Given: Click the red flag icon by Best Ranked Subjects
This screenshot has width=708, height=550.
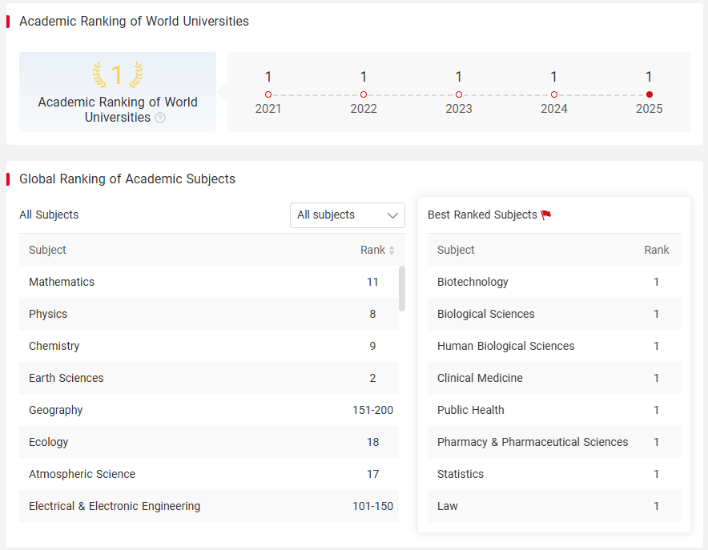Looking at the screenshot, I should 546,215.
